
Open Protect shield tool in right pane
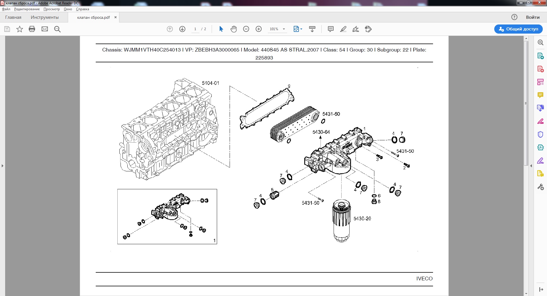tap(540, 134)
